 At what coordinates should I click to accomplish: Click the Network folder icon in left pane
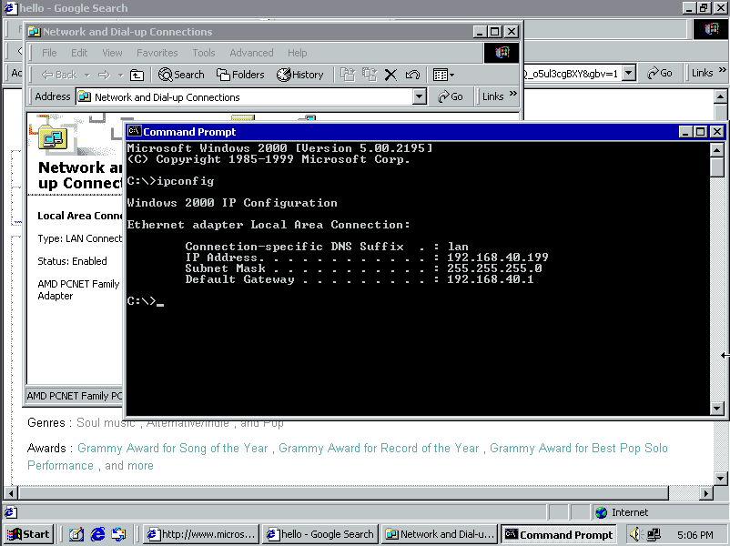(53, 138)
